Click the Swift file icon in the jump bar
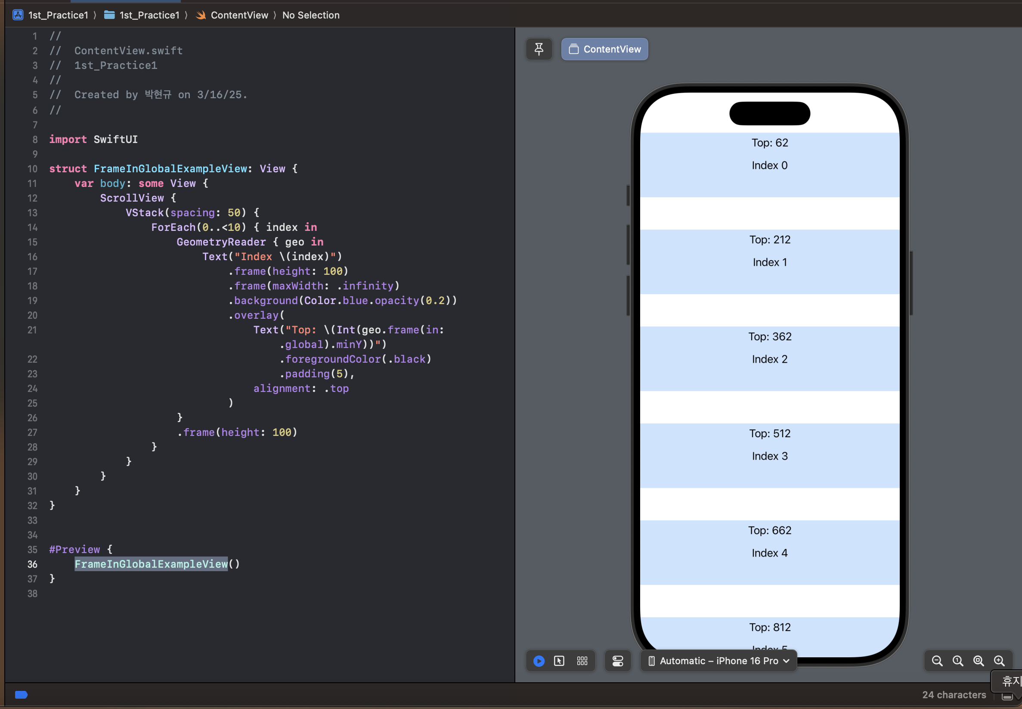The image size is (1022, 709). [x=201, y=15]
